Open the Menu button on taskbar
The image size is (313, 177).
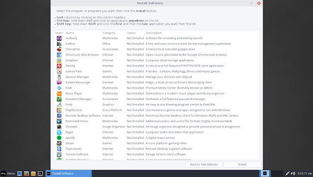click(x=8, y=174)
